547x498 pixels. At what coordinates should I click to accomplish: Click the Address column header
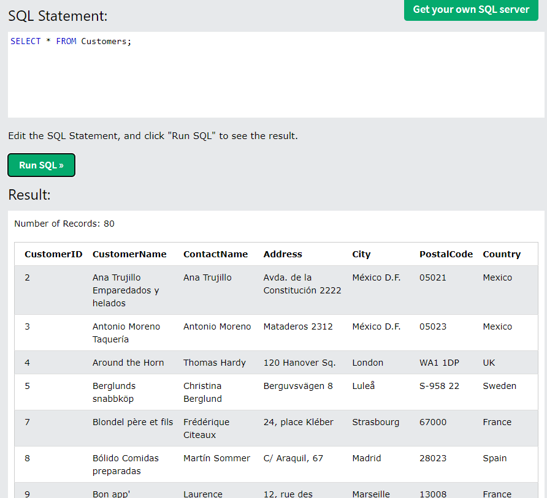(283, 254)
